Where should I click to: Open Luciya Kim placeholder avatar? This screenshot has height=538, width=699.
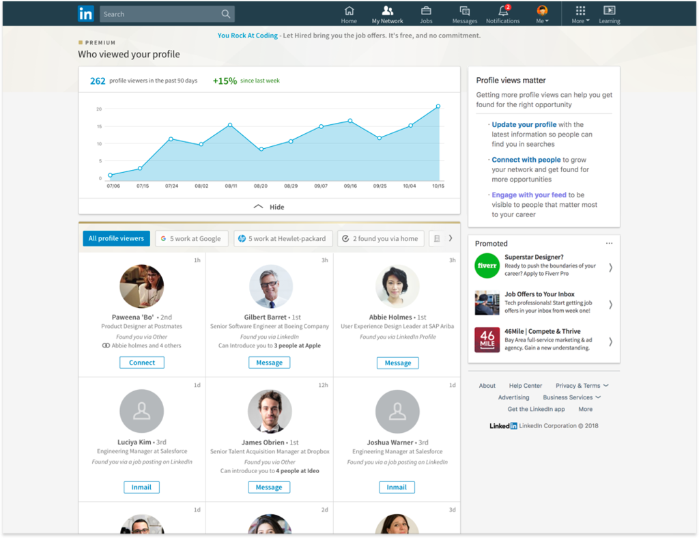(142, 411)
